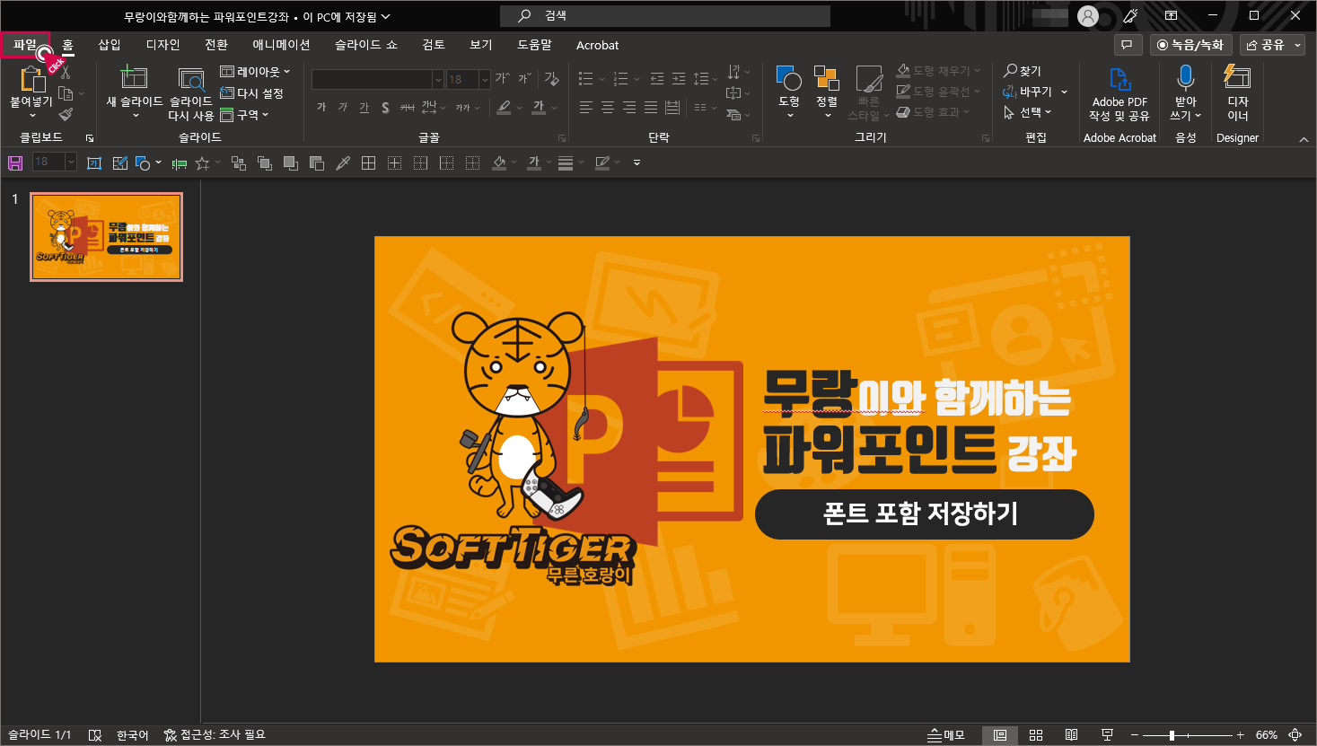Click the zoom slider in status bar
This screenshot has height=746, width=1317.
coord(1187,735)
